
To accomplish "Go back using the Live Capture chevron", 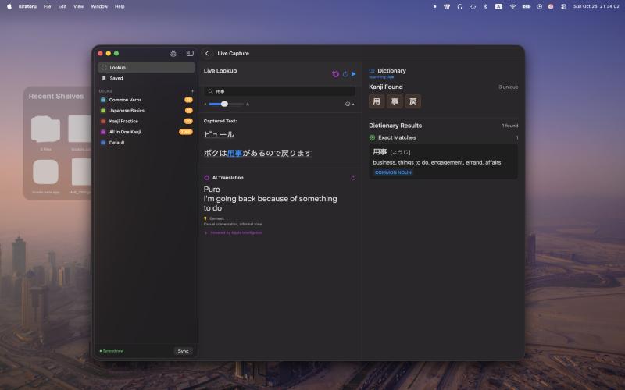I will click(x=207, y=53).
